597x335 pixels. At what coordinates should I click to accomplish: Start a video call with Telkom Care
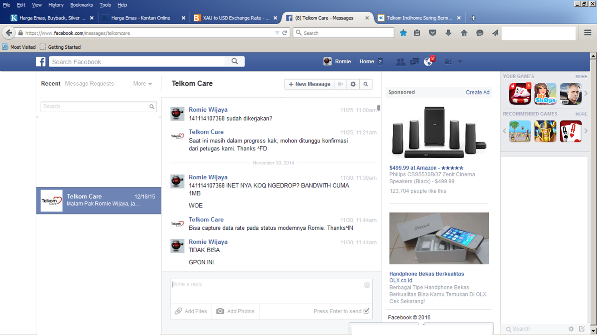(341, 84)
